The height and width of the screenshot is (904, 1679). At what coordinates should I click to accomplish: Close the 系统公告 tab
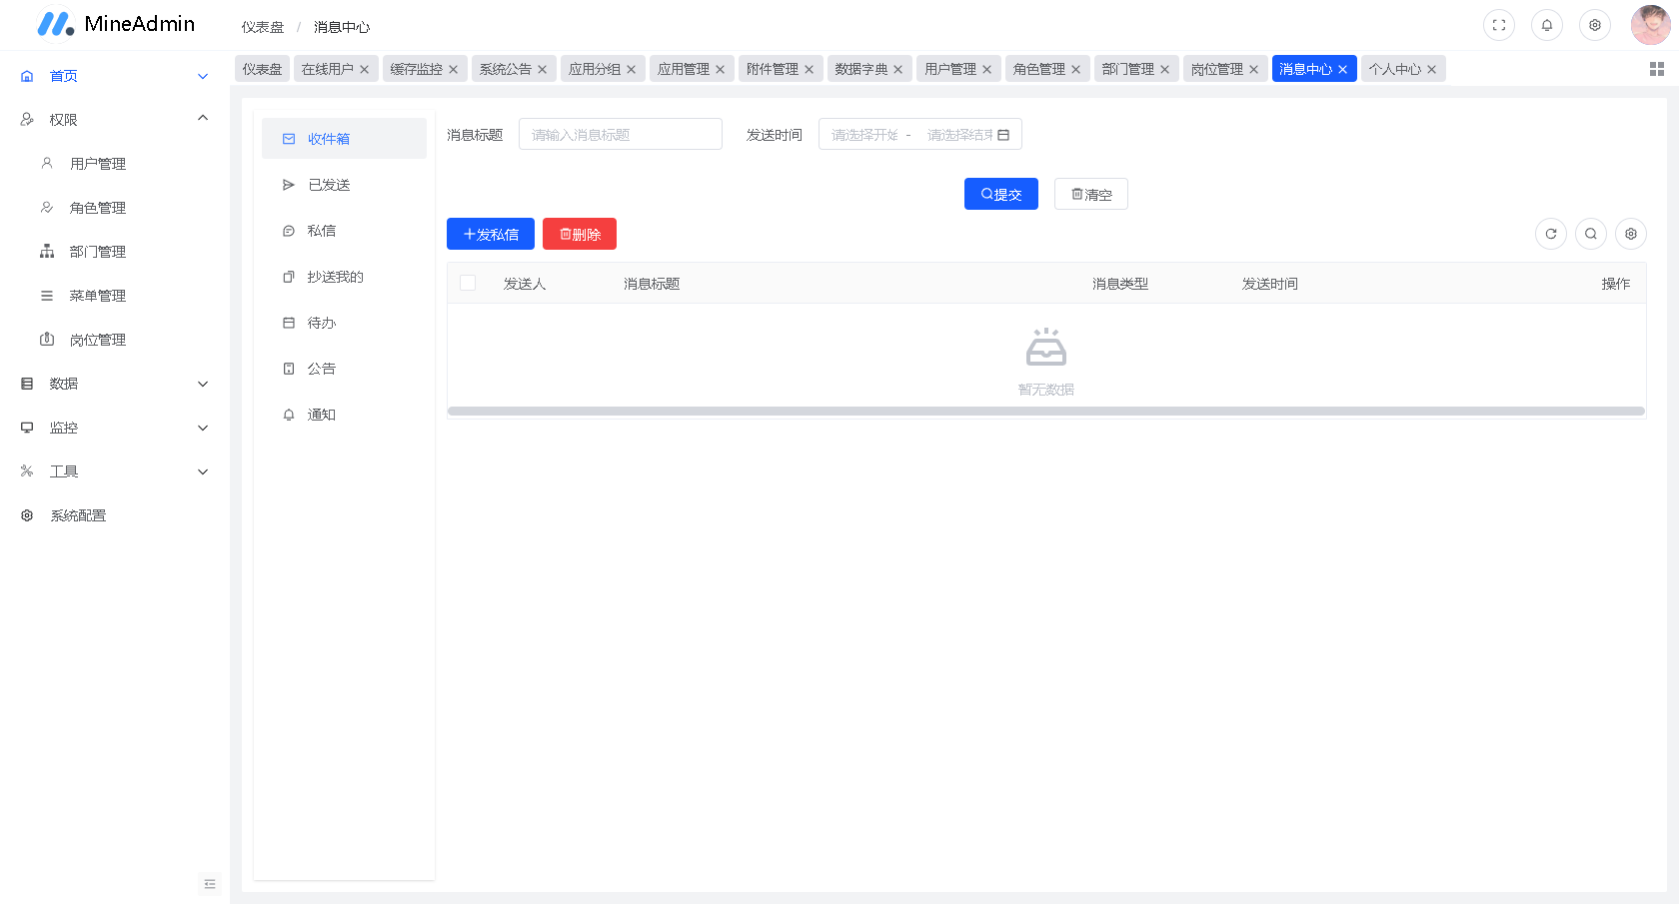pos(543,69)
